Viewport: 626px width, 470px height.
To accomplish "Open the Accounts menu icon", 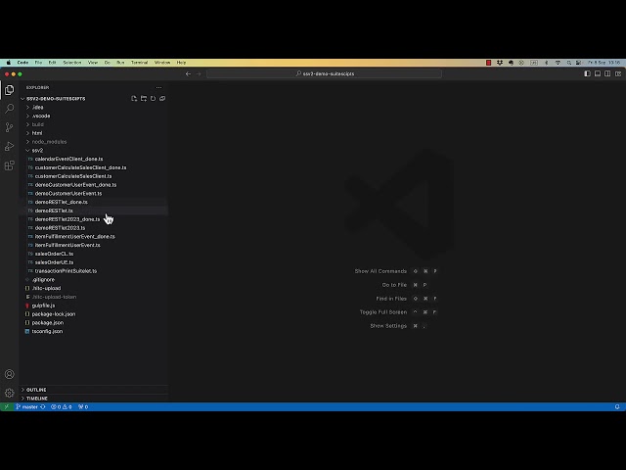I will click(x=9, y=374).
